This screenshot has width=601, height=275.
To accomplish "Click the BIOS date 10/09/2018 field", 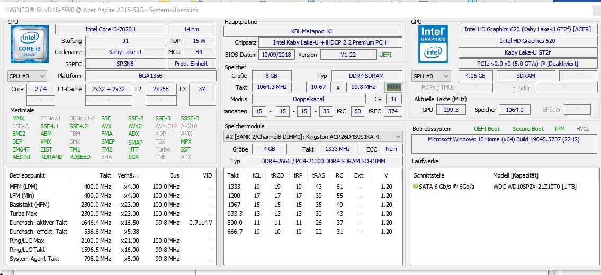I will click(x=277, y=55).
